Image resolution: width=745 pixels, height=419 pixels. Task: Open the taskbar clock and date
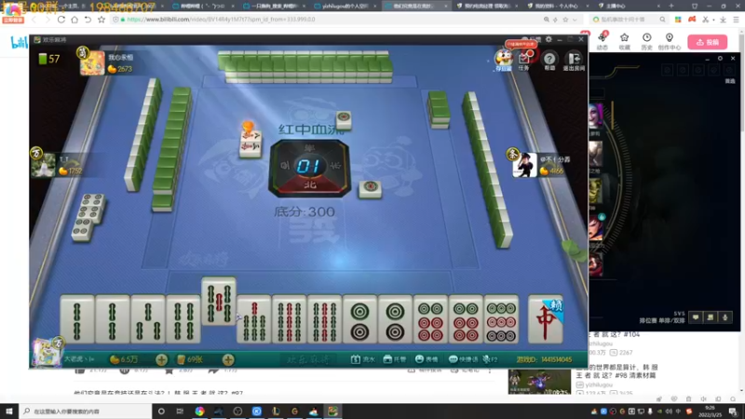point(710,411)
